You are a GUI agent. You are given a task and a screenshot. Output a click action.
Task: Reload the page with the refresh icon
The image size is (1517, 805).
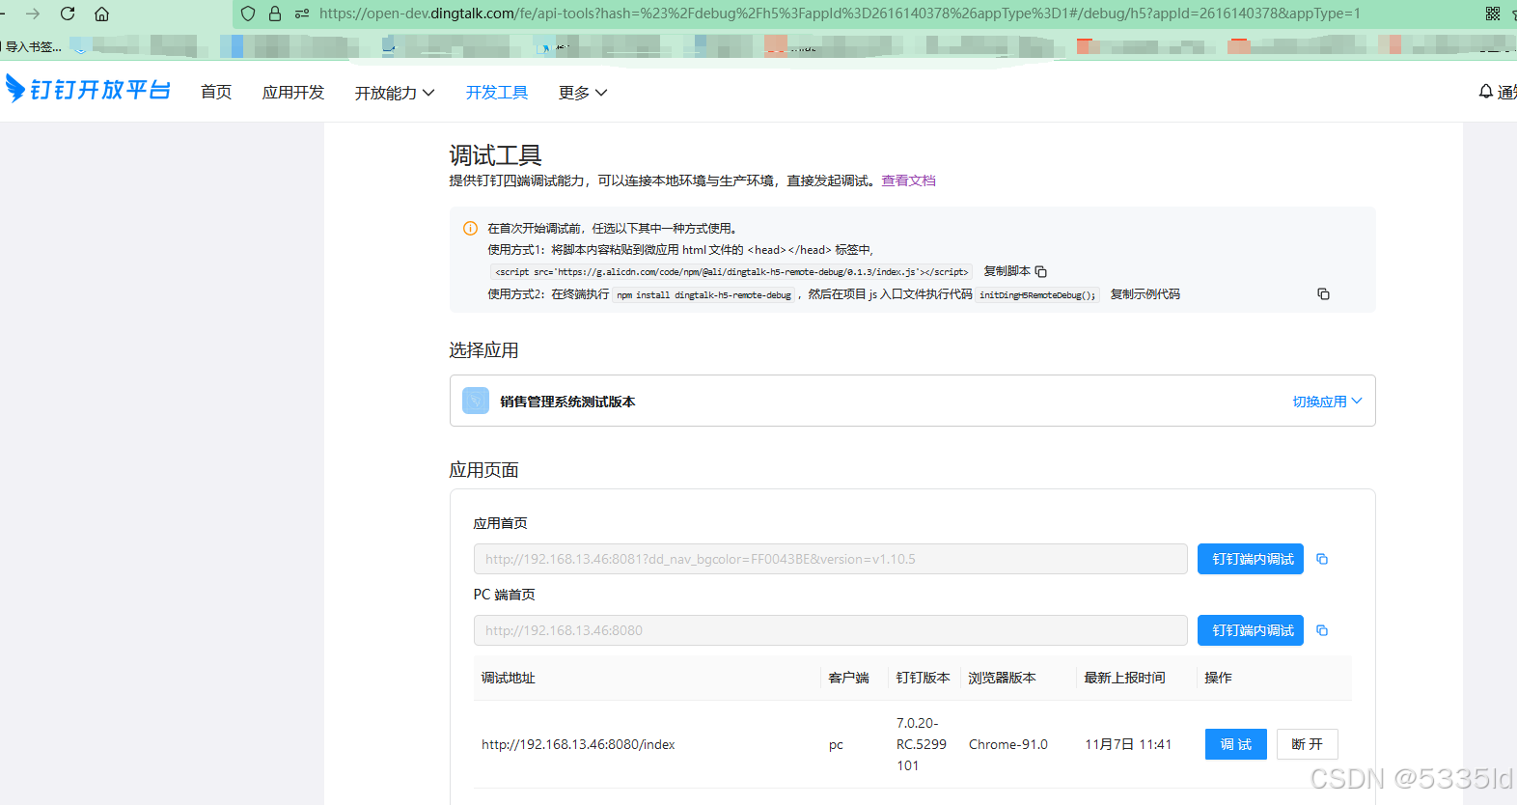[68, 14]
